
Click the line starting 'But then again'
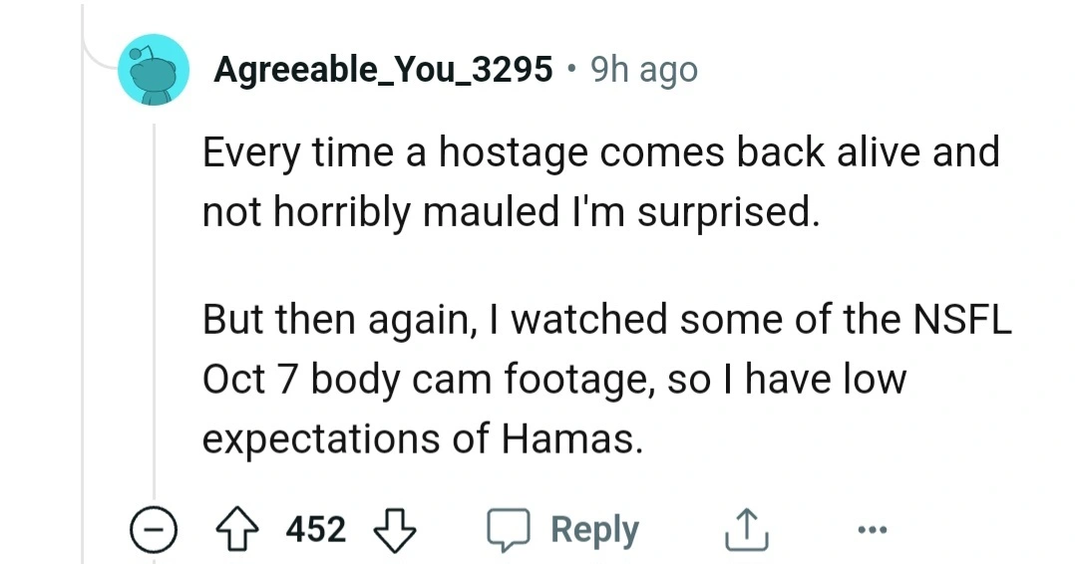point(606,320)
